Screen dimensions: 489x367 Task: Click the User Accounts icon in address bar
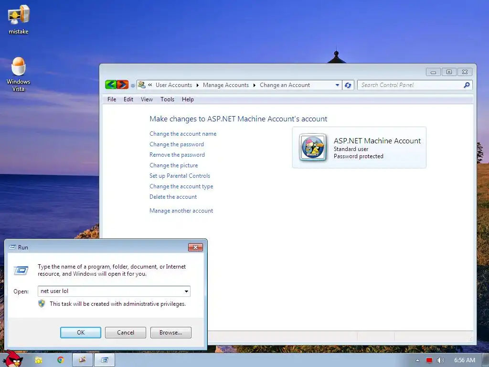(142, 85)
